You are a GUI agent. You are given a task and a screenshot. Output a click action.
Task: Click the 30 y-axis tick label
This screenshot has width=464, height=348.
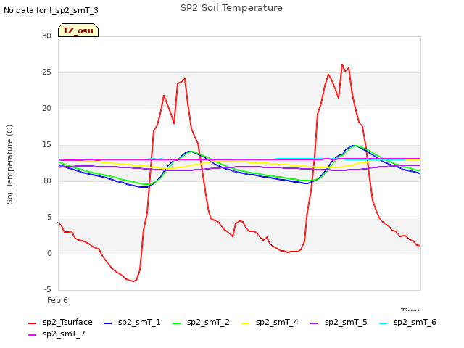click(46, 36)
